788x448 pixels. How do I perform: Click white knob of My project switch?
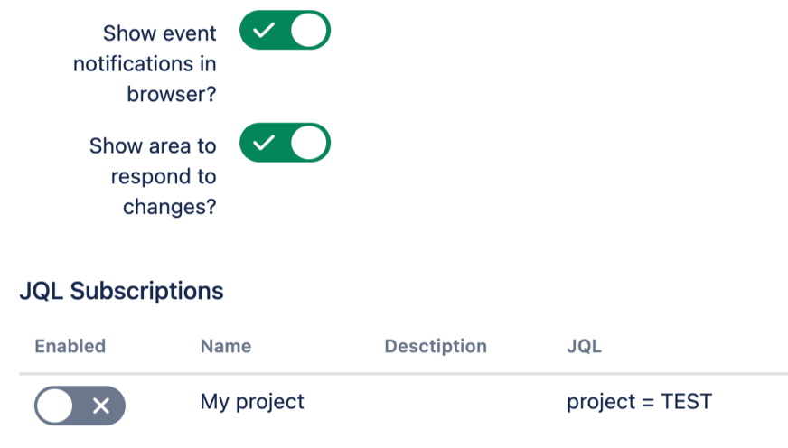(x=56, y=406)
